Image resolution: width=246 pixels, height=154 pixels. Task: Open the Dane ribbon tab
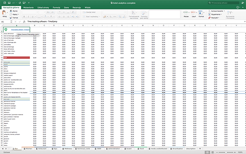coord(66,7)
